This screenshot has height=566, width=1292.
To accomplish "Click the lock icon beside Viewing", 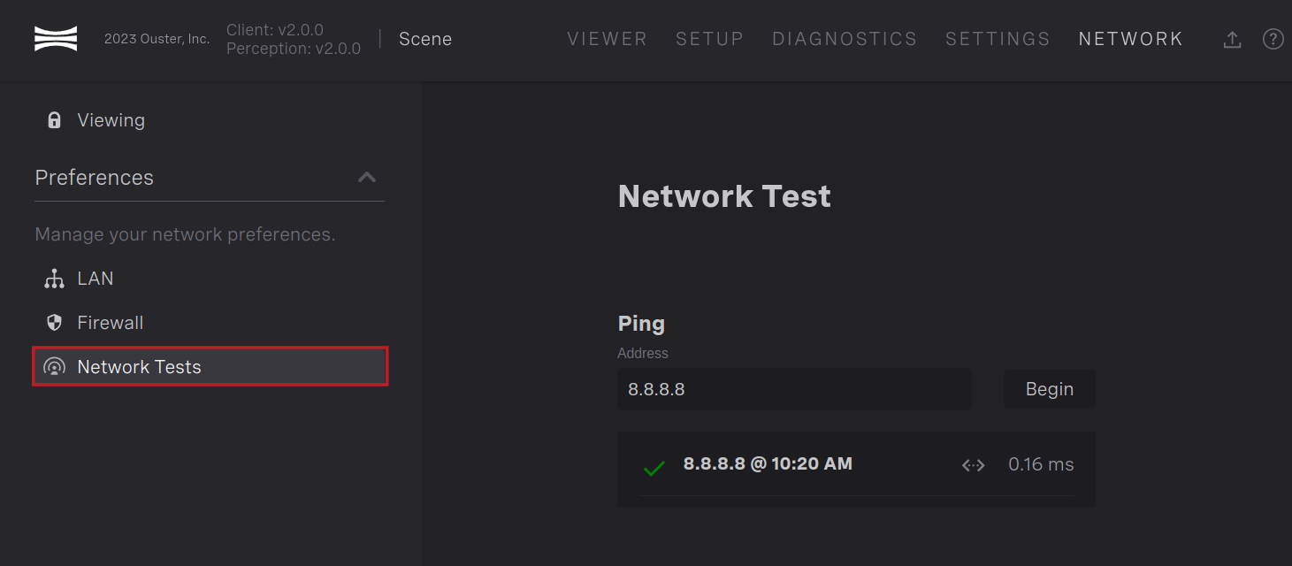I will (54, 120).
